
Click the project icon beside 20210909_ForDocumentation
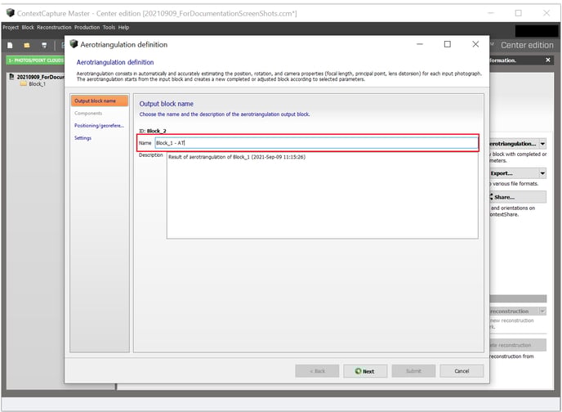tap(11, 77)
